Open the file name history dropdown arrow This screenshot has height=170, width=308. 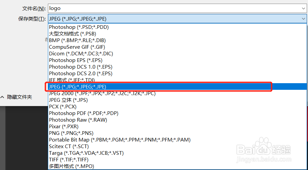pyautogui.click(x=303, y=8)
